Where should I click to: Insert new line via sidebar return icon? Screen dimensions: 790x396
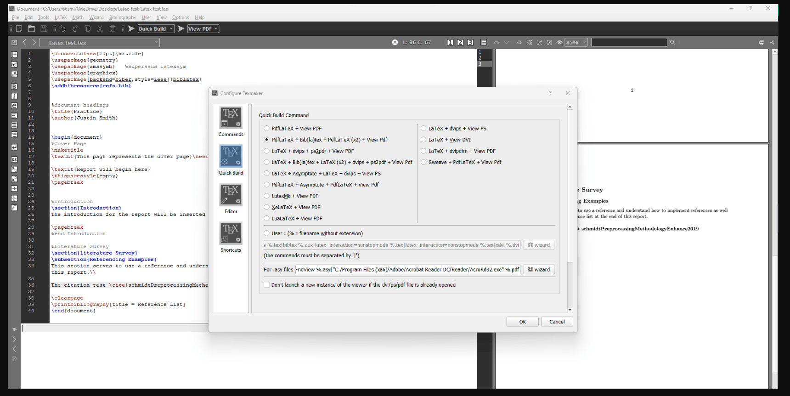click(x=14, y=147)
